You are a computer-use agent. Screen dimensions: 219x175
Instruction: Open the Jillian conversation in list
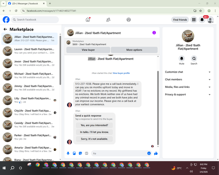[29, 38]
